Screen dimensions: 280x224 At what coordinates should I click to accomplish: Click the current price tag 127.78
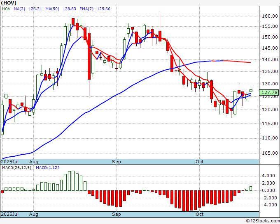270,92
